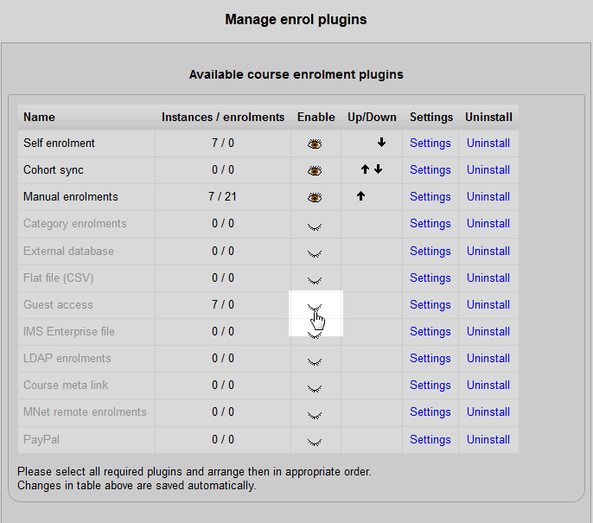Move Self enrolment plugin down
Viewport: 593px width, 523px height.
[381, 143]
